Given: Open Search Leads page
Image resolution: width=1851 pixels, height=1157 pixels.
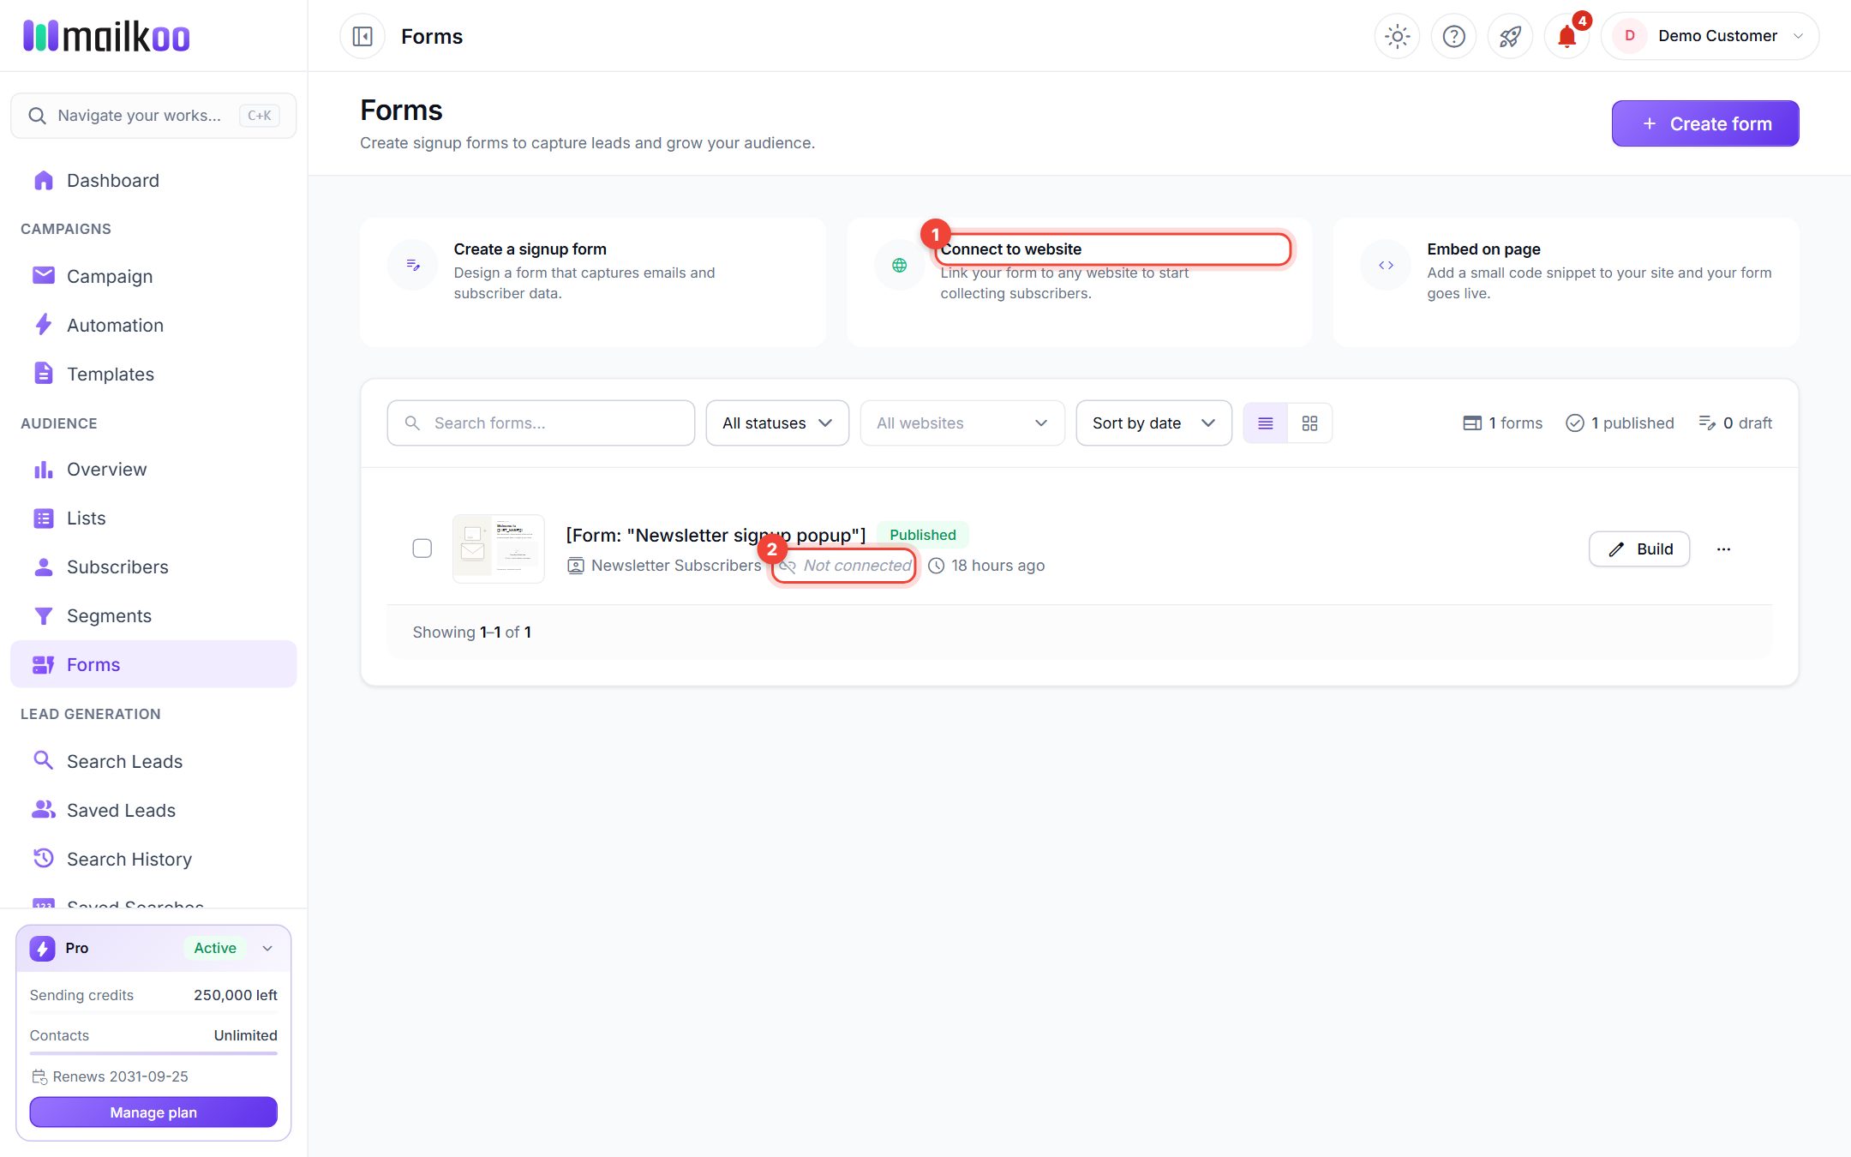Looking at the screenshot, I should pyautogui.click(x=153, y=761).
